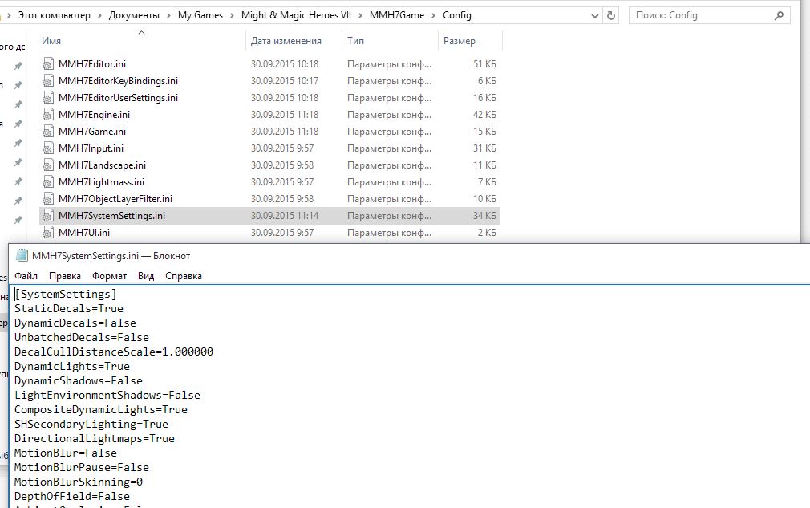This screenshot has width=810, height=508.
Task: Click the MMH7ObjectLayerFilter.ini file icon
Action: click(x=47, y=199)
